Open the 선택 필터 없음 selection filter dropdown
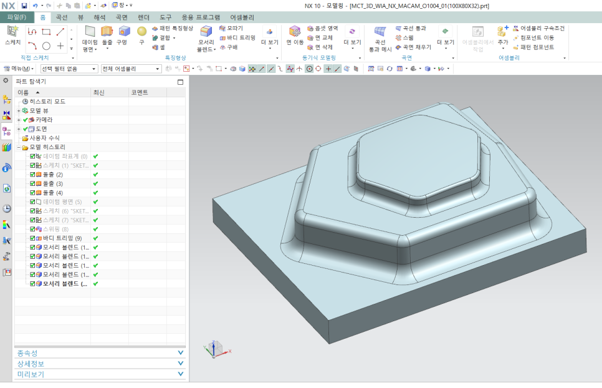The image size is (602, 388). tap(69, 69)
